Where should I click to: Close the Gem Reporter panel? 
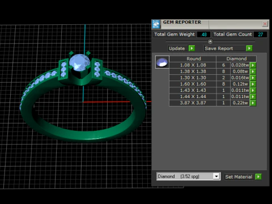pos(265,24)
